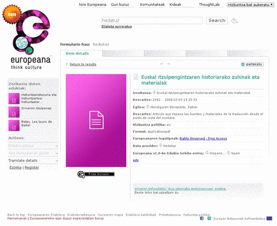This screenshot has width=277, height=226.
Task: Click info icon next to Hispana
Action: pos(207,153)
